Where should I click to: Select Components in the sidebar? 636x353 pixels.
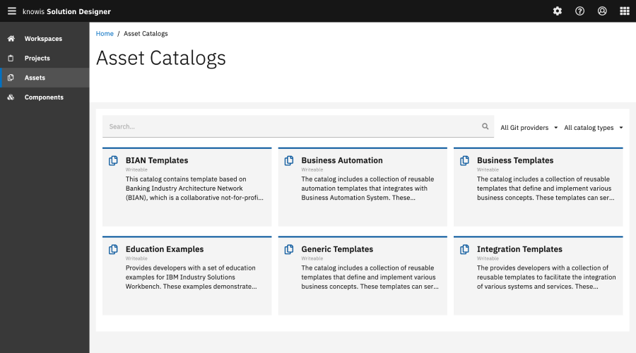click(x=45, y=97)
